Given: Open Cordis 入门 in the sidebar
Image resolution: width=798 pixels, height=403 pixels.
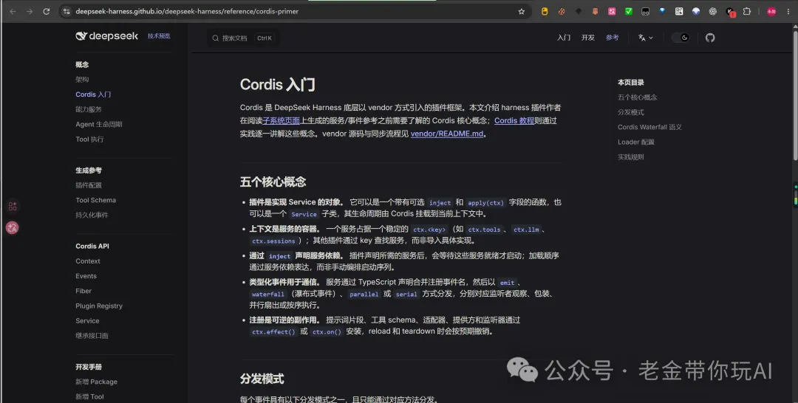Looking at the screenshot, I should click(x=93, y=94).
